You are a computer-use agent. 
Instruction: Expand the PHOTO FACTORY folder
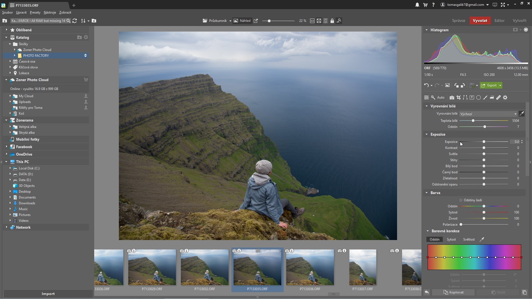click(15, 55)
